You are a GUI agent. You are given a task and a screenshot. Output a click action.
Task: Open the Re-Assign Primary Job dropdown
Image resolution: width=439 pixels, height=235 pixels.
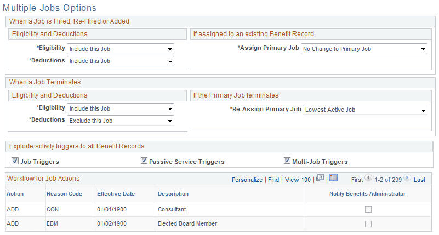click(x=365, y=110)
